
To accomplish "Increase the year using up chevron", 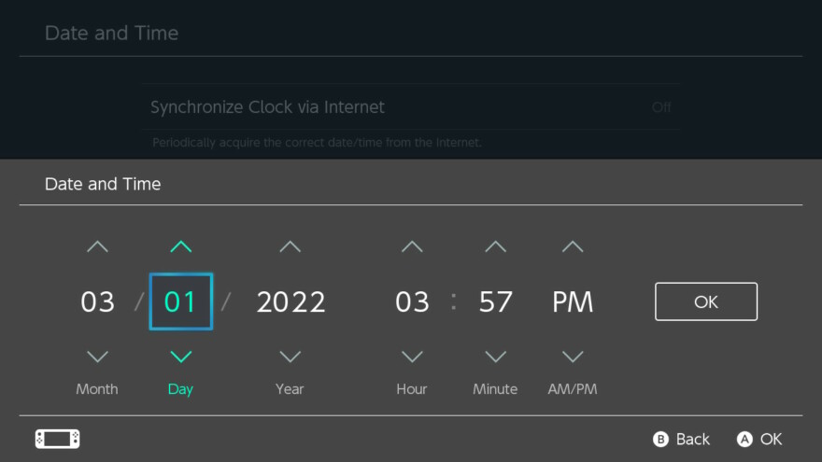I will (x=290, y=246).
